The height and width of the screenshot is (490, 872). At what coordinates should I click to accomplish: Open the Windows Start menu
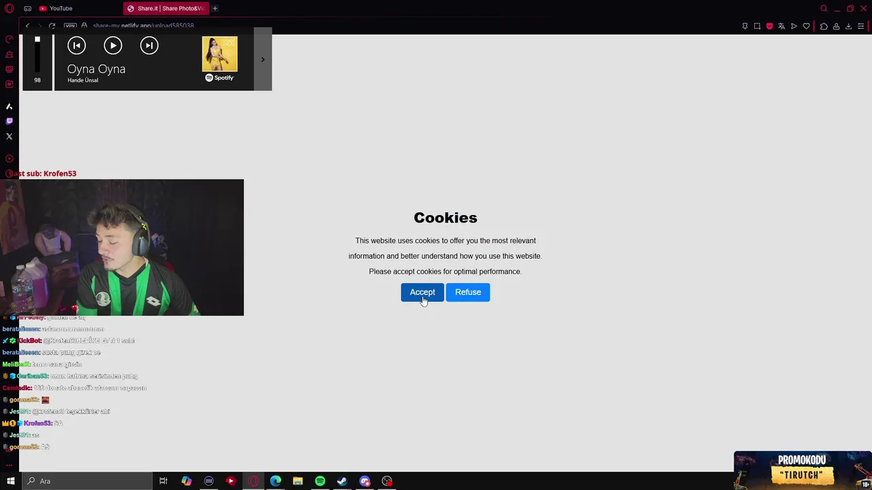[10, 481]
